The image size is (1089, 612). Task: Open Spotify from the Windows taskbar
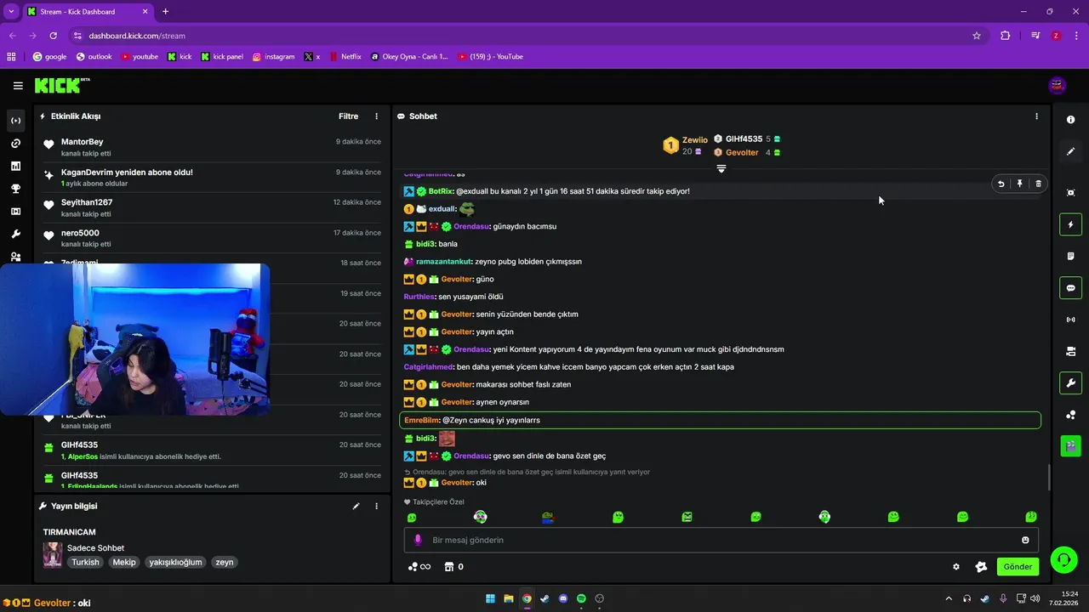tap(581, 598)
